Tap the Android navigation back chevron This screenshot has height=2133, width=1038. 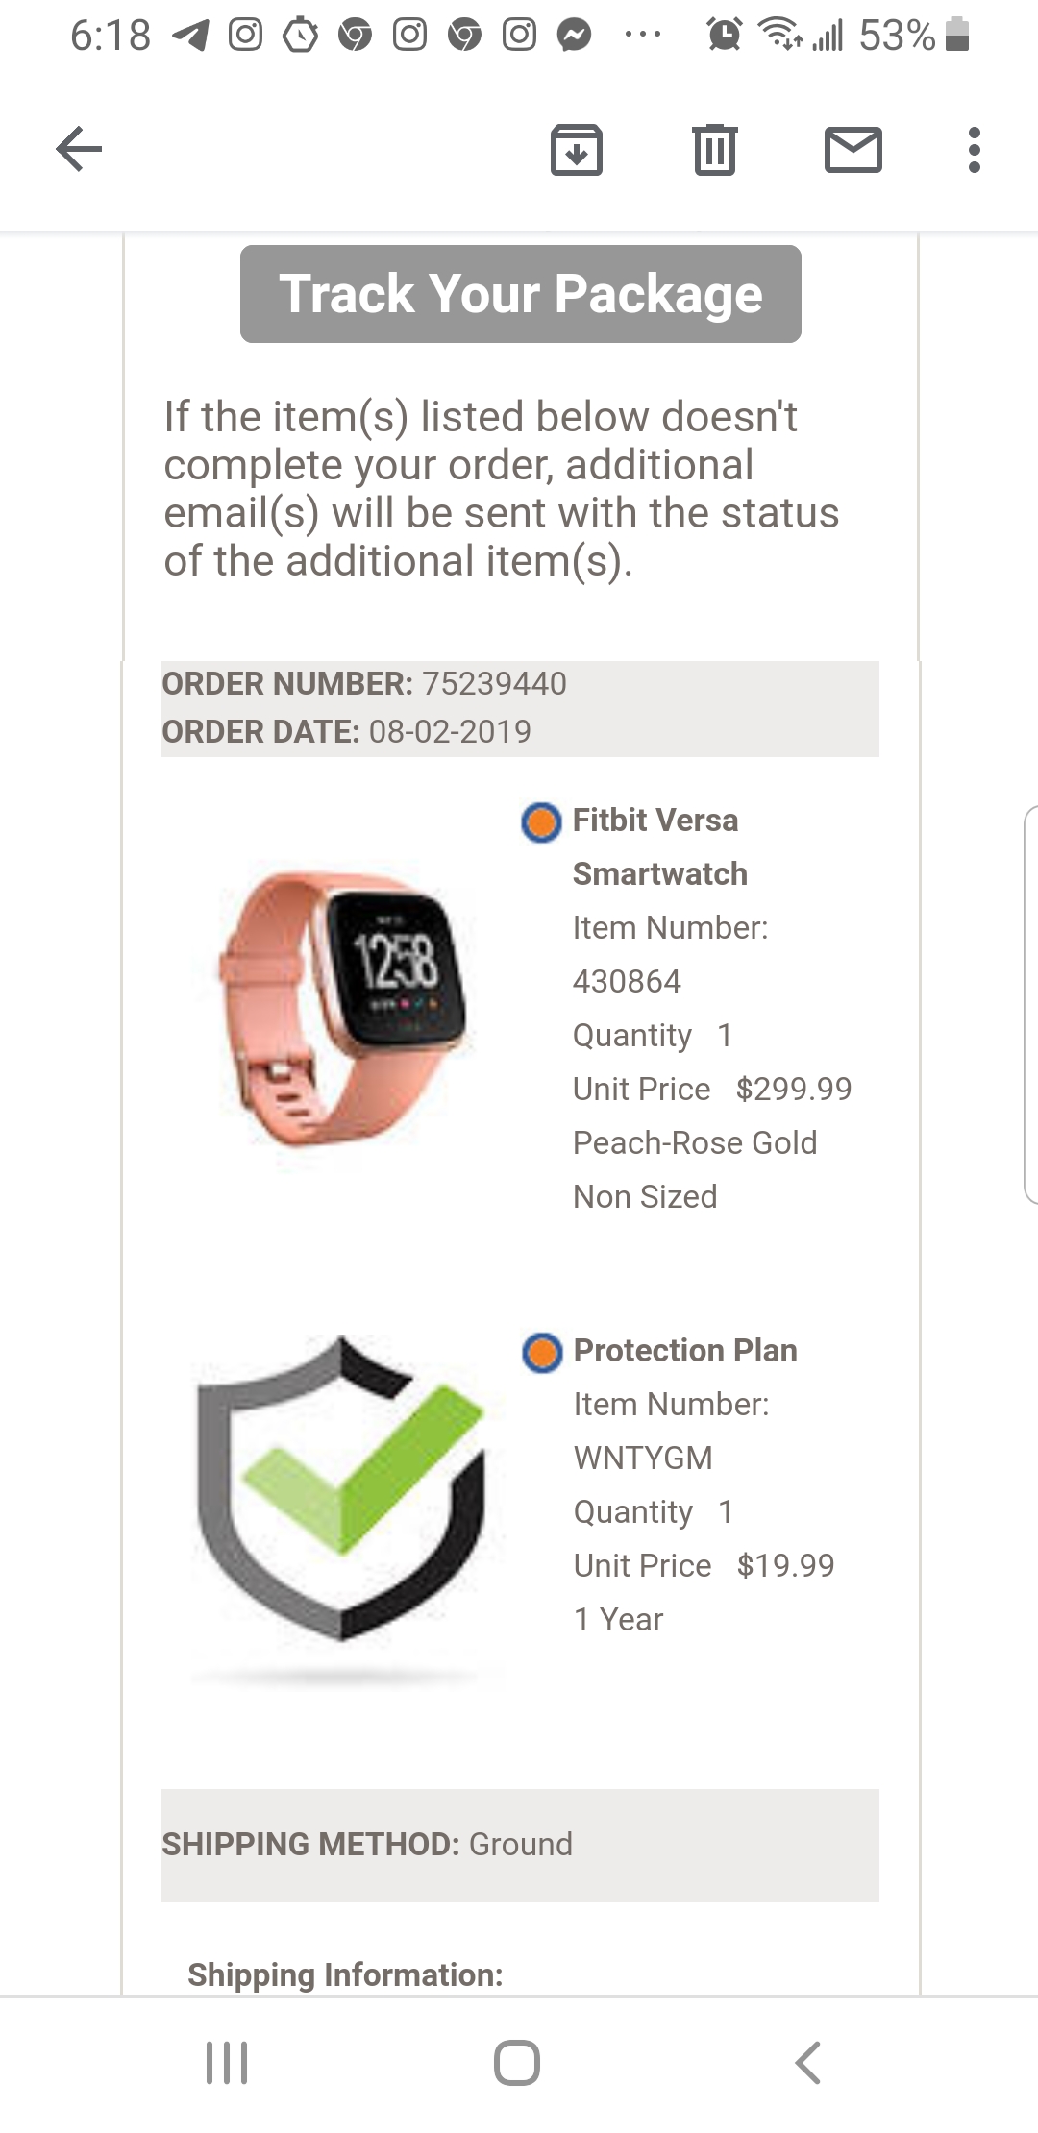[x=808, y=2063]
